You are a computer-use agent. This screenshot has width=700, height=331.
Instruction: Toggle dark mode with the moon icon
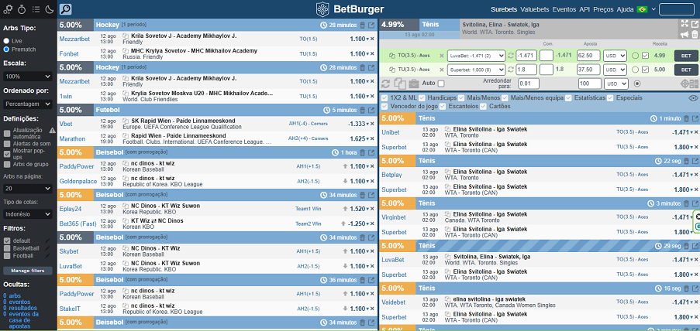coord(50,9)
